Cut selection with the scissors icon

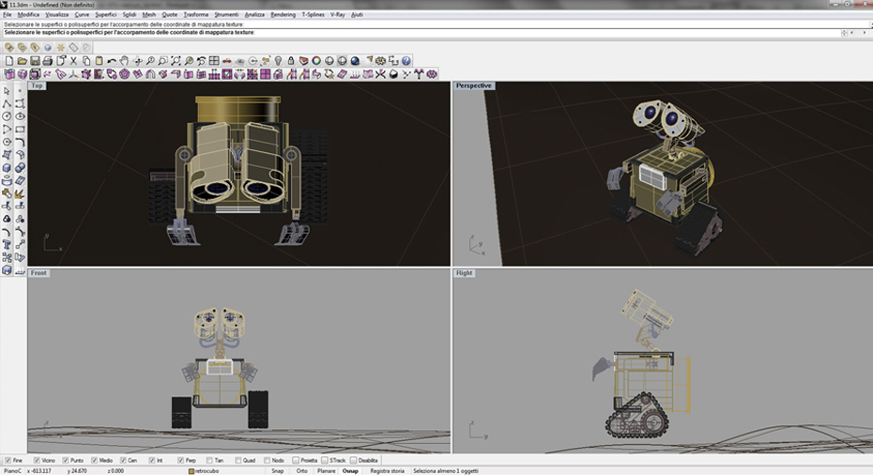pos(73,61)
